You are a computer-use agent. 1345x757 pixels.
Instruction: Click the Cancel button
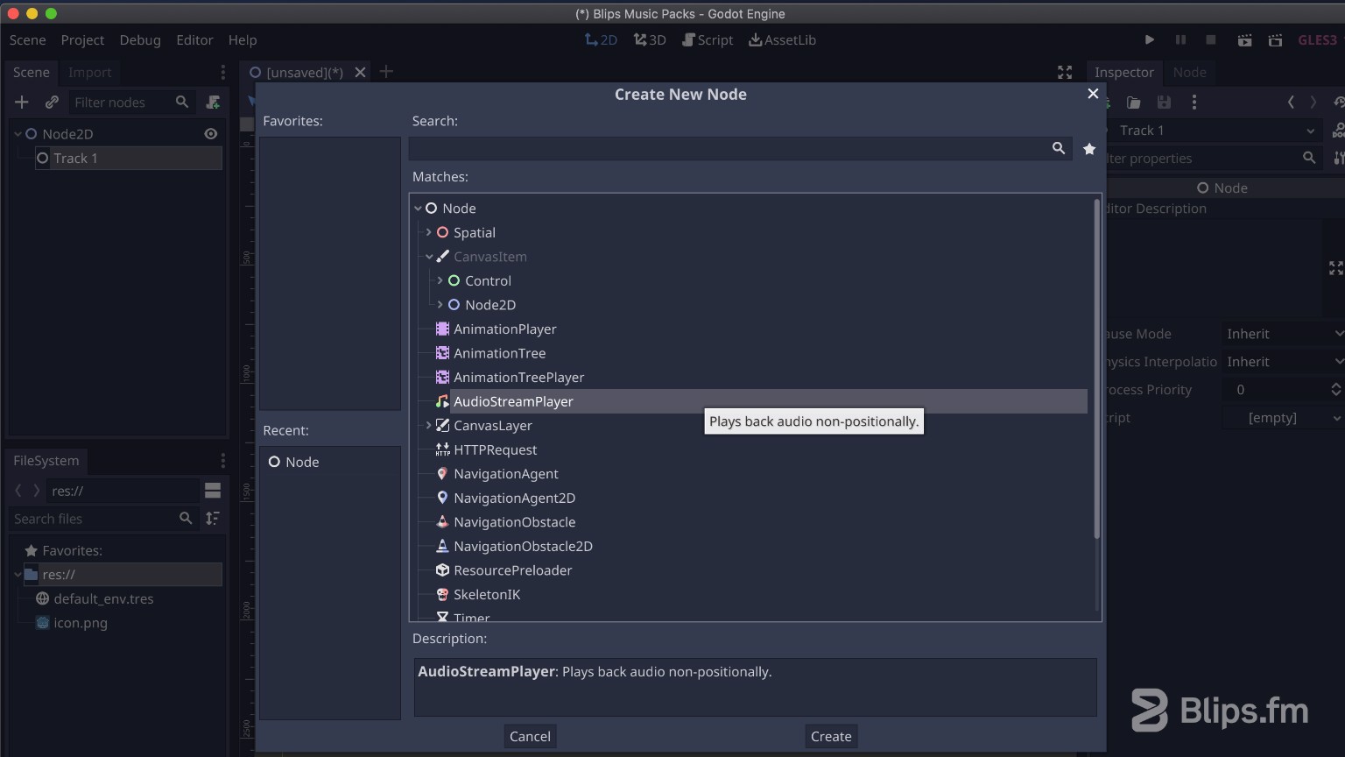pyautogui.click(x=530, y=736)
